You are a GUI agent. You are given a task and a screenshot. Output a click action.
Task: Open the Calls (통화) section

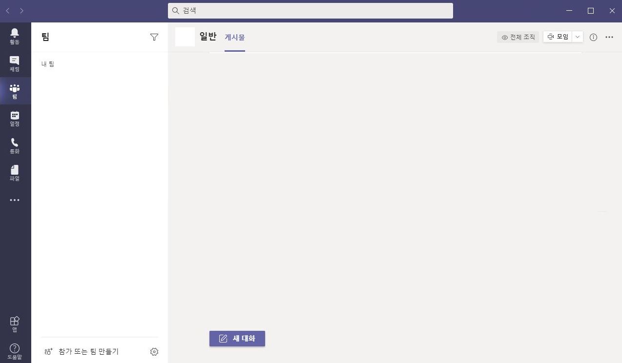coord(15,145)
